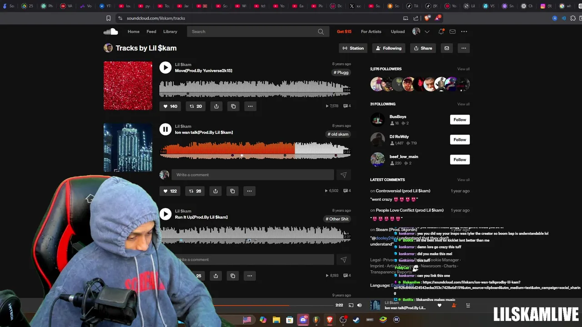The image size is (582, 327).
Task: Toggle the Following button for Lil $kam
Action: [389, 48]
